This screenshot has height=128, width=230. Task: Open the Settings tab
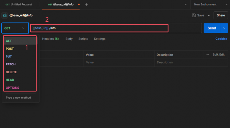coord(99,39)
